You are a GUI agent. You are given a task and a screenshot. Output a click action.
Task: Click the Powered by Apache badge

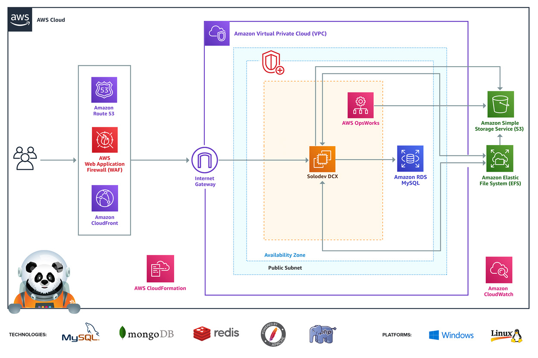click(273, 334)
